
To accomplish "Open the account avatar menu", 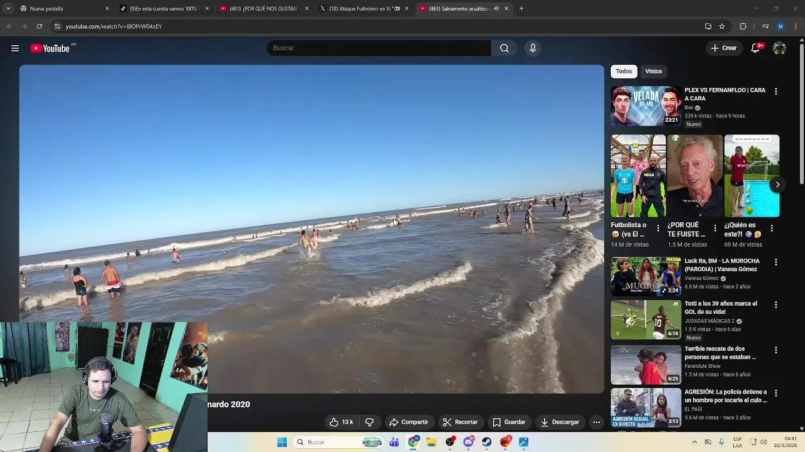I will pyautogui.click(x=779, y=48).
